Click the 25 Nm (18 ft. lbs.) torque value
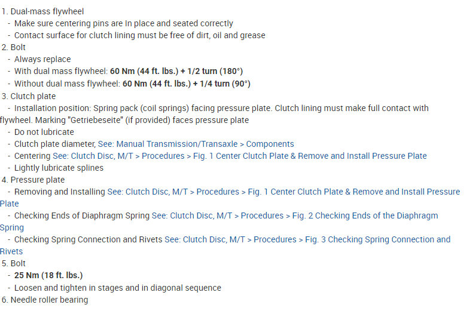 (48, 275)
